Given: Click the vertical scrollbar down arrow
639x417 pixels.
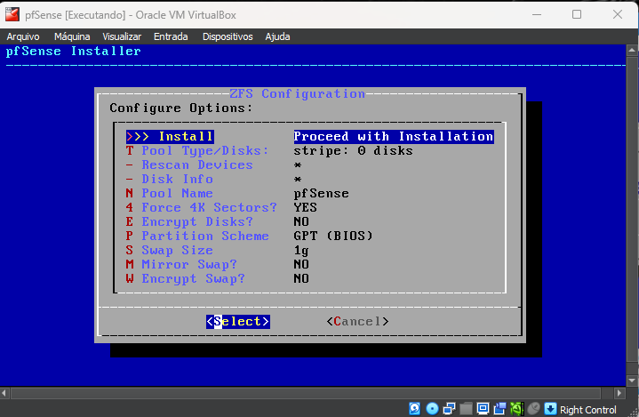Looking at the screenshot, I should pyautogui.click(x=632, y=381).
